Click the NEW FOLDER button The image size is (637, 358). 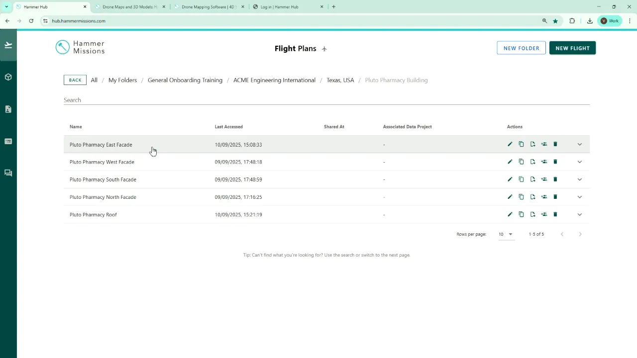tap(521, 48)
